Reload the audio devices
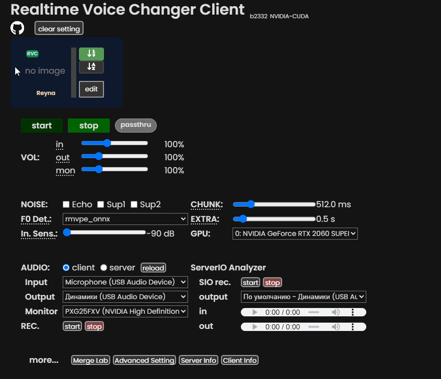The width and height of the screenshot is (441, 379). [153, 268]
